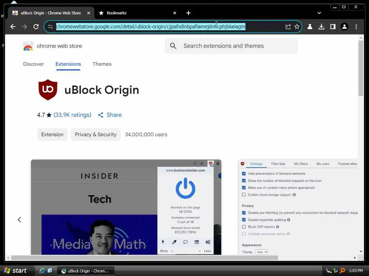Bookmark this page with the star icon

coord(297,27)
